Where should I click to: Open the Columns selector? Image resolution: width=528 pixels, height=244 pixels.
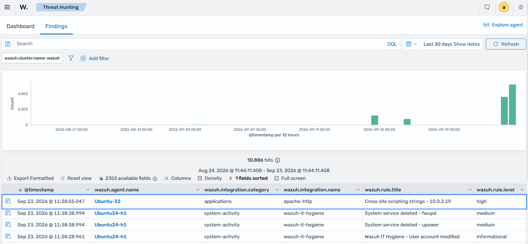point(178,178)
